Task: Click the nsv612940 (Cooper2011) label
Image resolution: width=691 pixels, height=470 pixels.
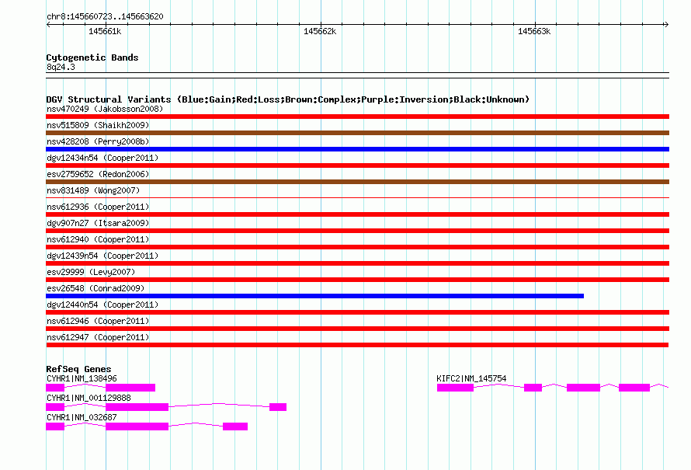Action: point(98,239)
